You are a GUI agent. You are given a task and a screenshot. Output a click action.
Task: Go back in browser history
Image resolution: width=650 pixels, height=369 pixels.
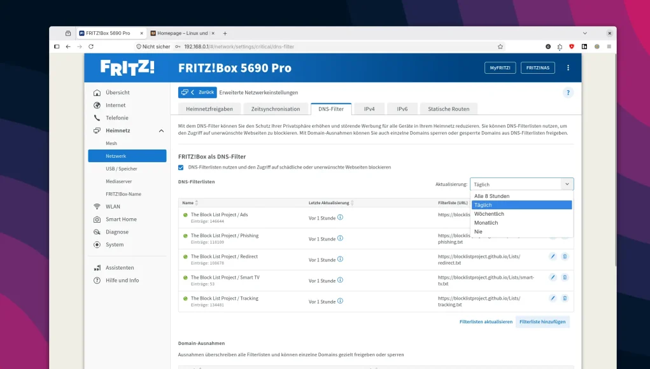(x=68, y=46)
